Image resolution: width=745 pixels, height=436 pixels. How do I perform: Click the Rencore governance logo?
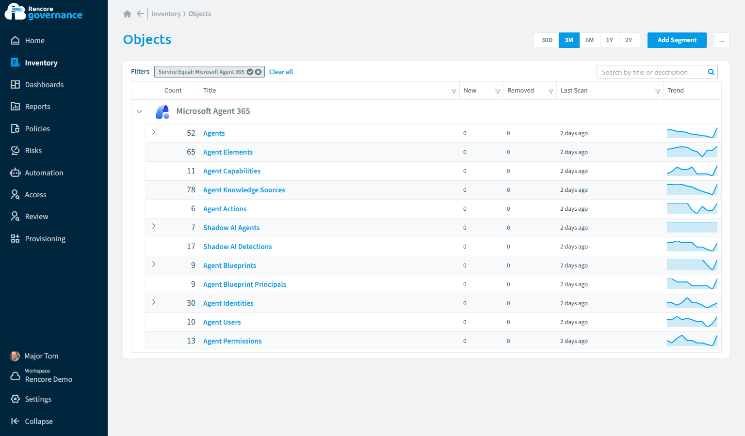[44, 12]
